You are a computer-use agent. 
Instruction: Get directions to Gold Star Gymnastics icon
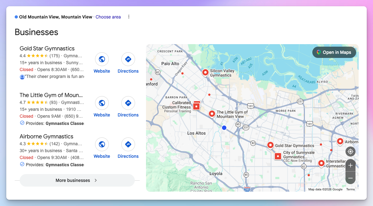coord(128,59)
